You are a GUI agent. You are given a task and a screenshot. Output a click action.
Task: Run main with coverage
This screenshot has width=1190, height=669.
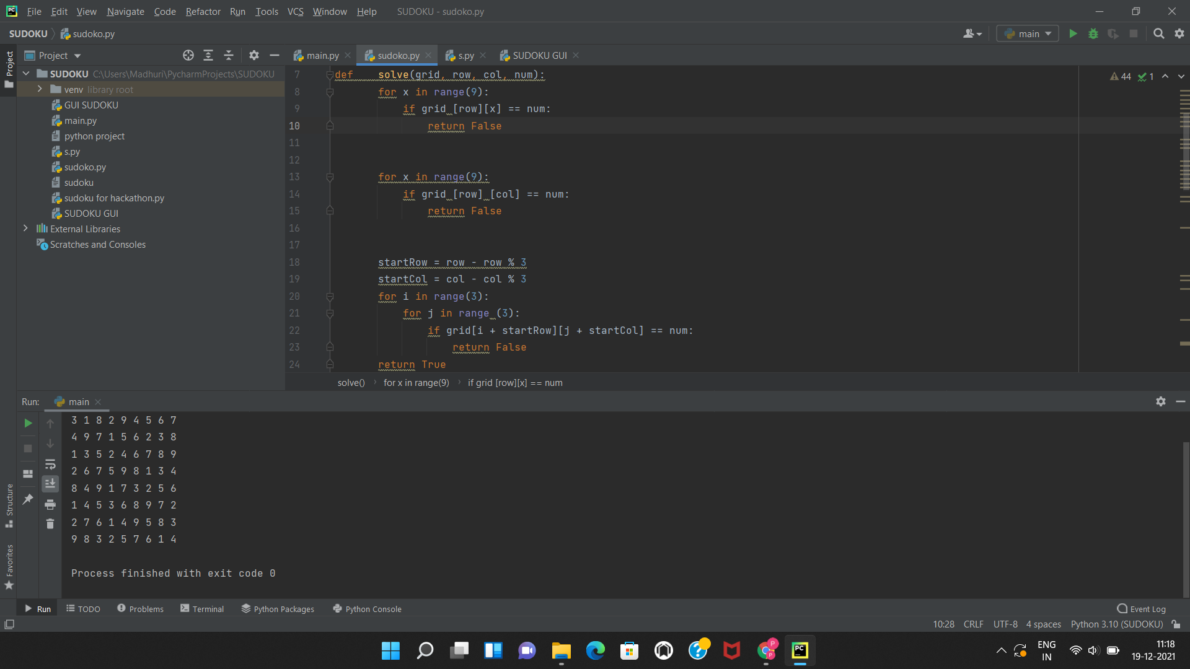coord(1113,33)
